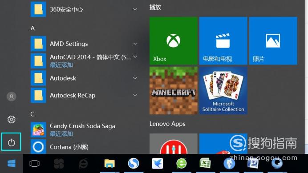Viewport: 308px width, 173px height.
Task: Click the 360安全中心 label
Action: pos(66,9)
